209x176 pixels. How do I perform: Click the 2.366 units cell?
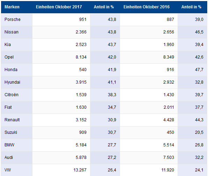pos(61,32)
